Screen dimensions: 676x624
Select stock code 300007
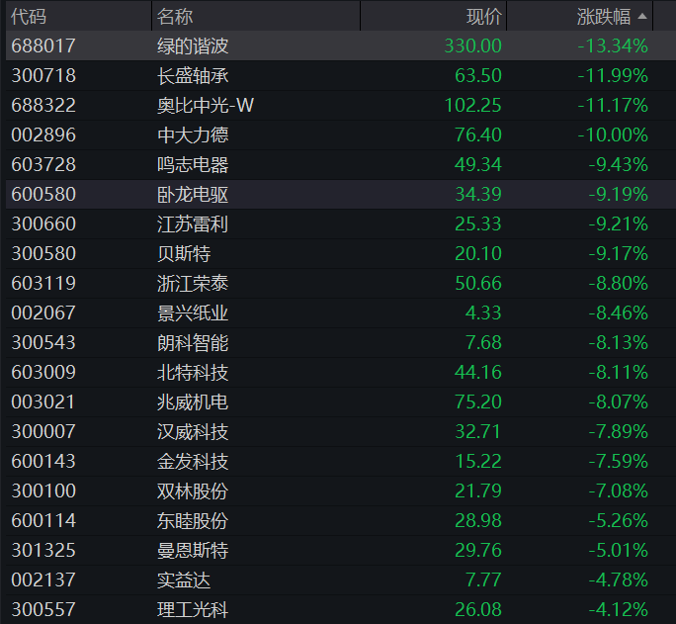point(43,432)
